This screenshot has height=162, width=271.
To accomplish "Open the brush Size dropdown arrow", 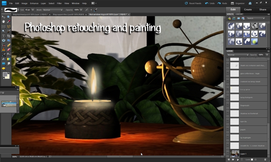I will [x=33, y=10].
